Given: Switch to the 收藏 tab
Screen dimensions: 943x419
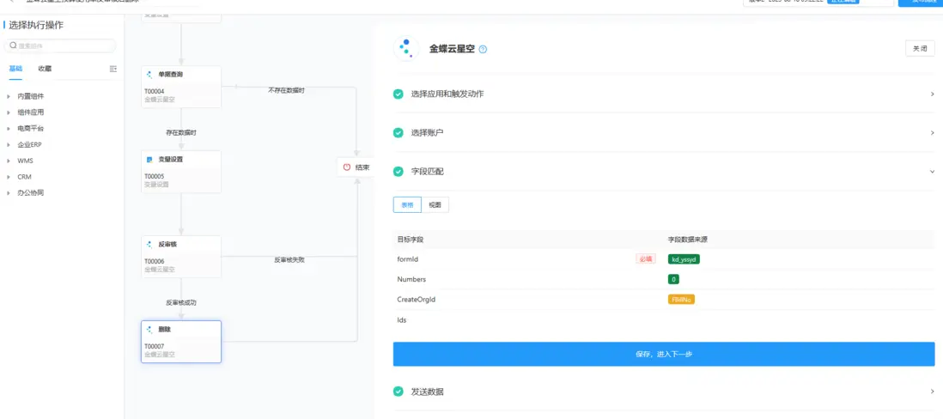Looking at the screenshot, I should [45, 69].
